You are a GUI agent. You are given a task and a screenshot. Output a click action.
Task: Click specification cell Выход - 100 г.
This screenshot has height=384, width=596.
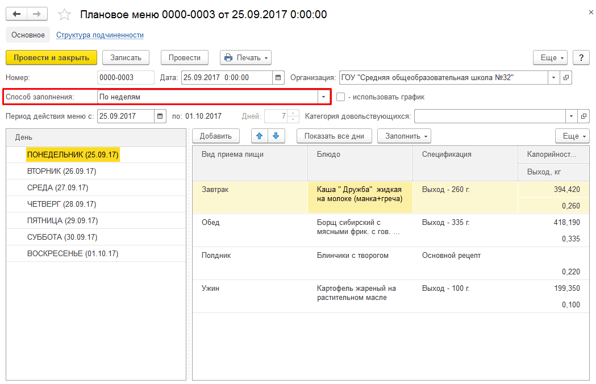click(465, 297)
